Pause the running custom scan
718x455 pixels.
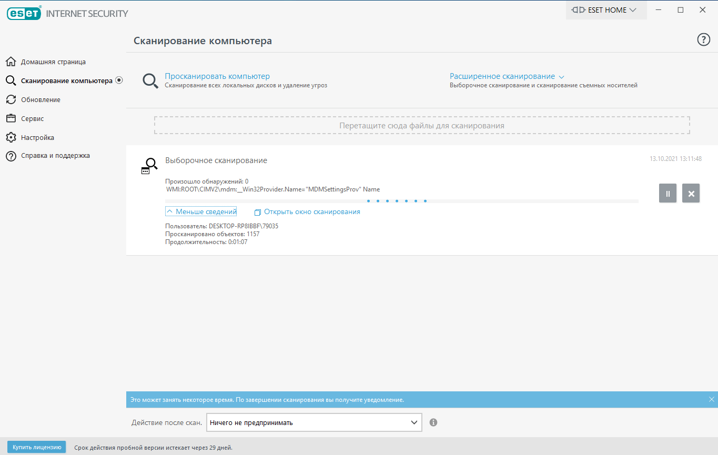[668, 194]
